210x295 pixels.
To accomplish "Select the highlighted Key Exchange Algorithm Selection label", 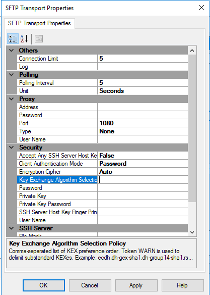I will point(57,180).
